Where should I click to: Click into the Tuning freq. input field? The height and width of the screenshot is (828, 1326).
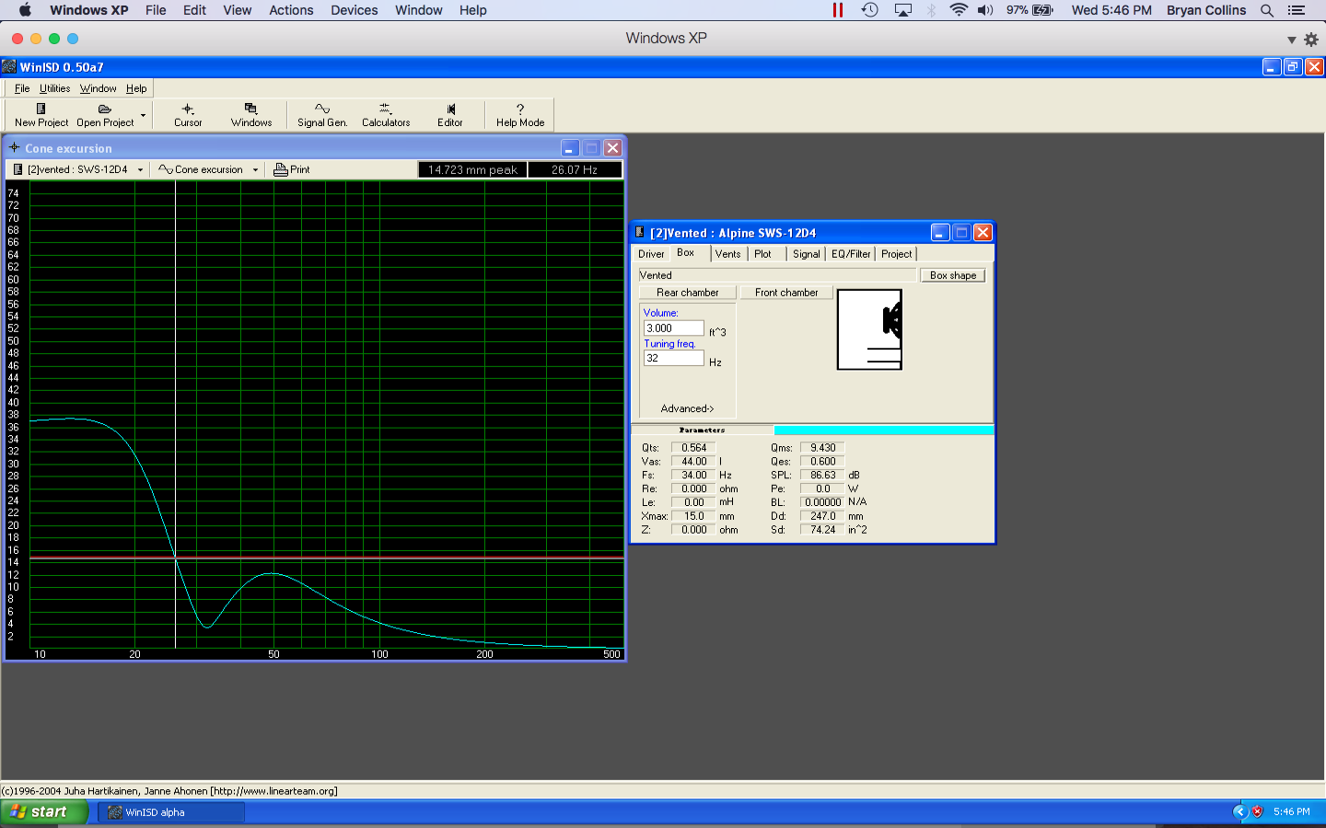pos(674,358)
